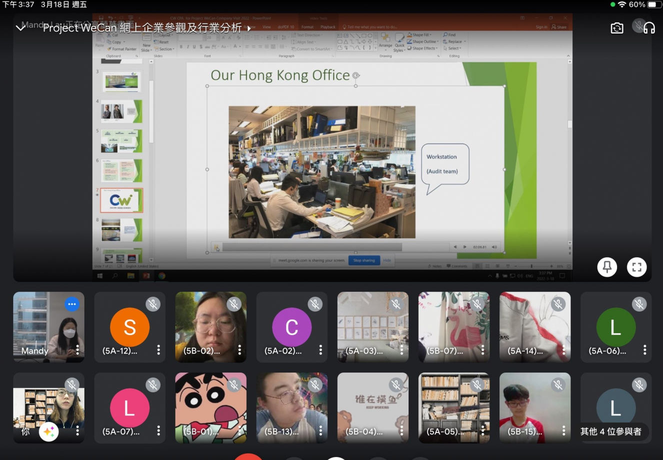Open three-dot menu on the (5A-05) tile

(x=482, y=431)
